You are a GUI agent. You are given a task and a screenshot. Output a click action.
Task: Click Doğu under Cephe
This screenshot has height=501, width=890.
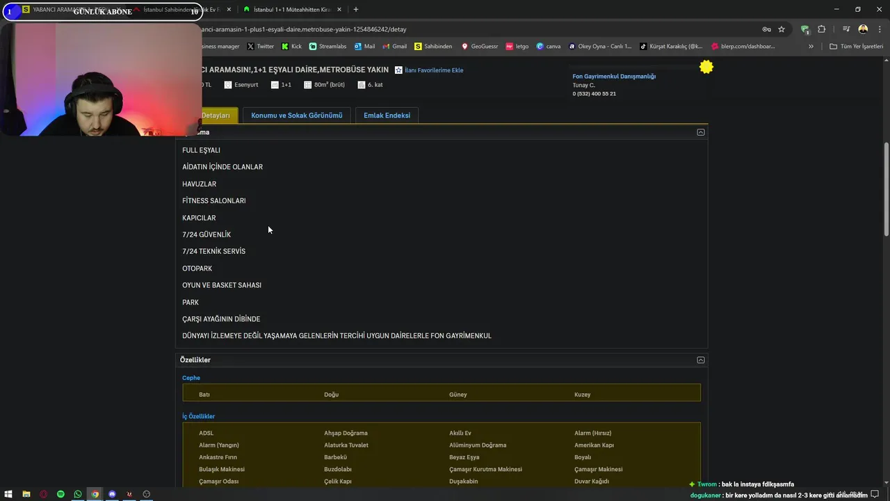point(331,395)
